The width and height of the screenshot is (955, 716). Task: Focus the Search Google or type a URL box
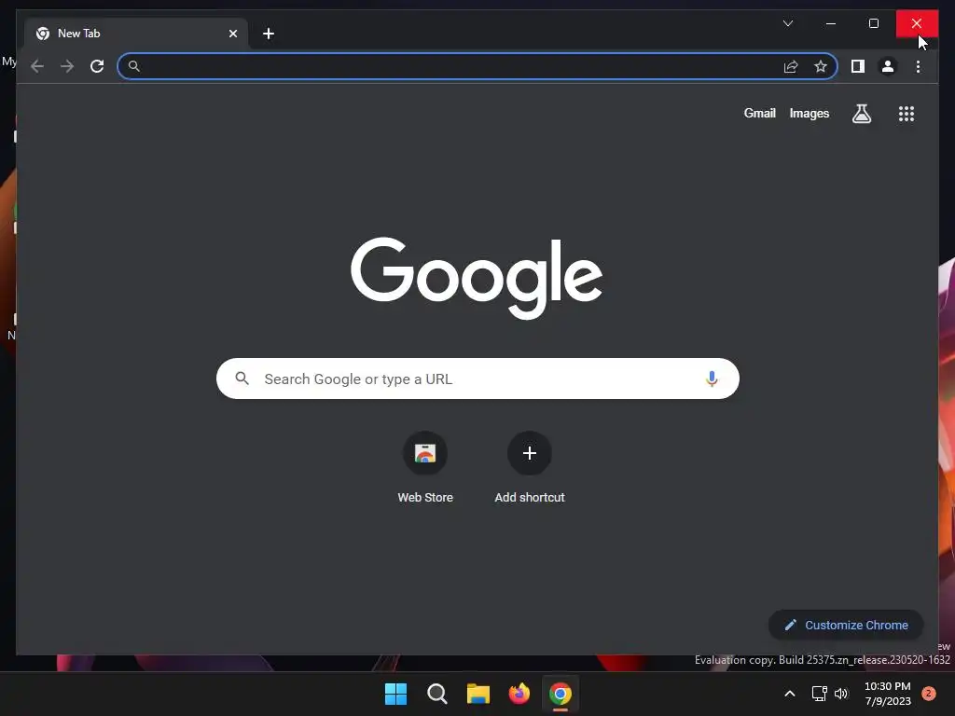pyautogui.click(x=477, y=379)
